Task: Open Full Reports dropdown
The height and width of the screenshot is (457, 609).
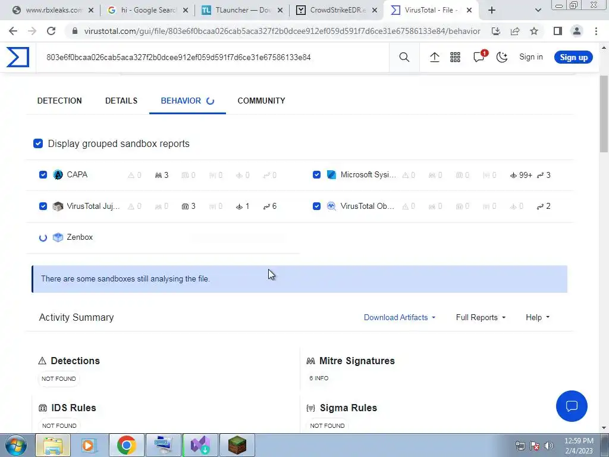Action: (x=481, y=318)
